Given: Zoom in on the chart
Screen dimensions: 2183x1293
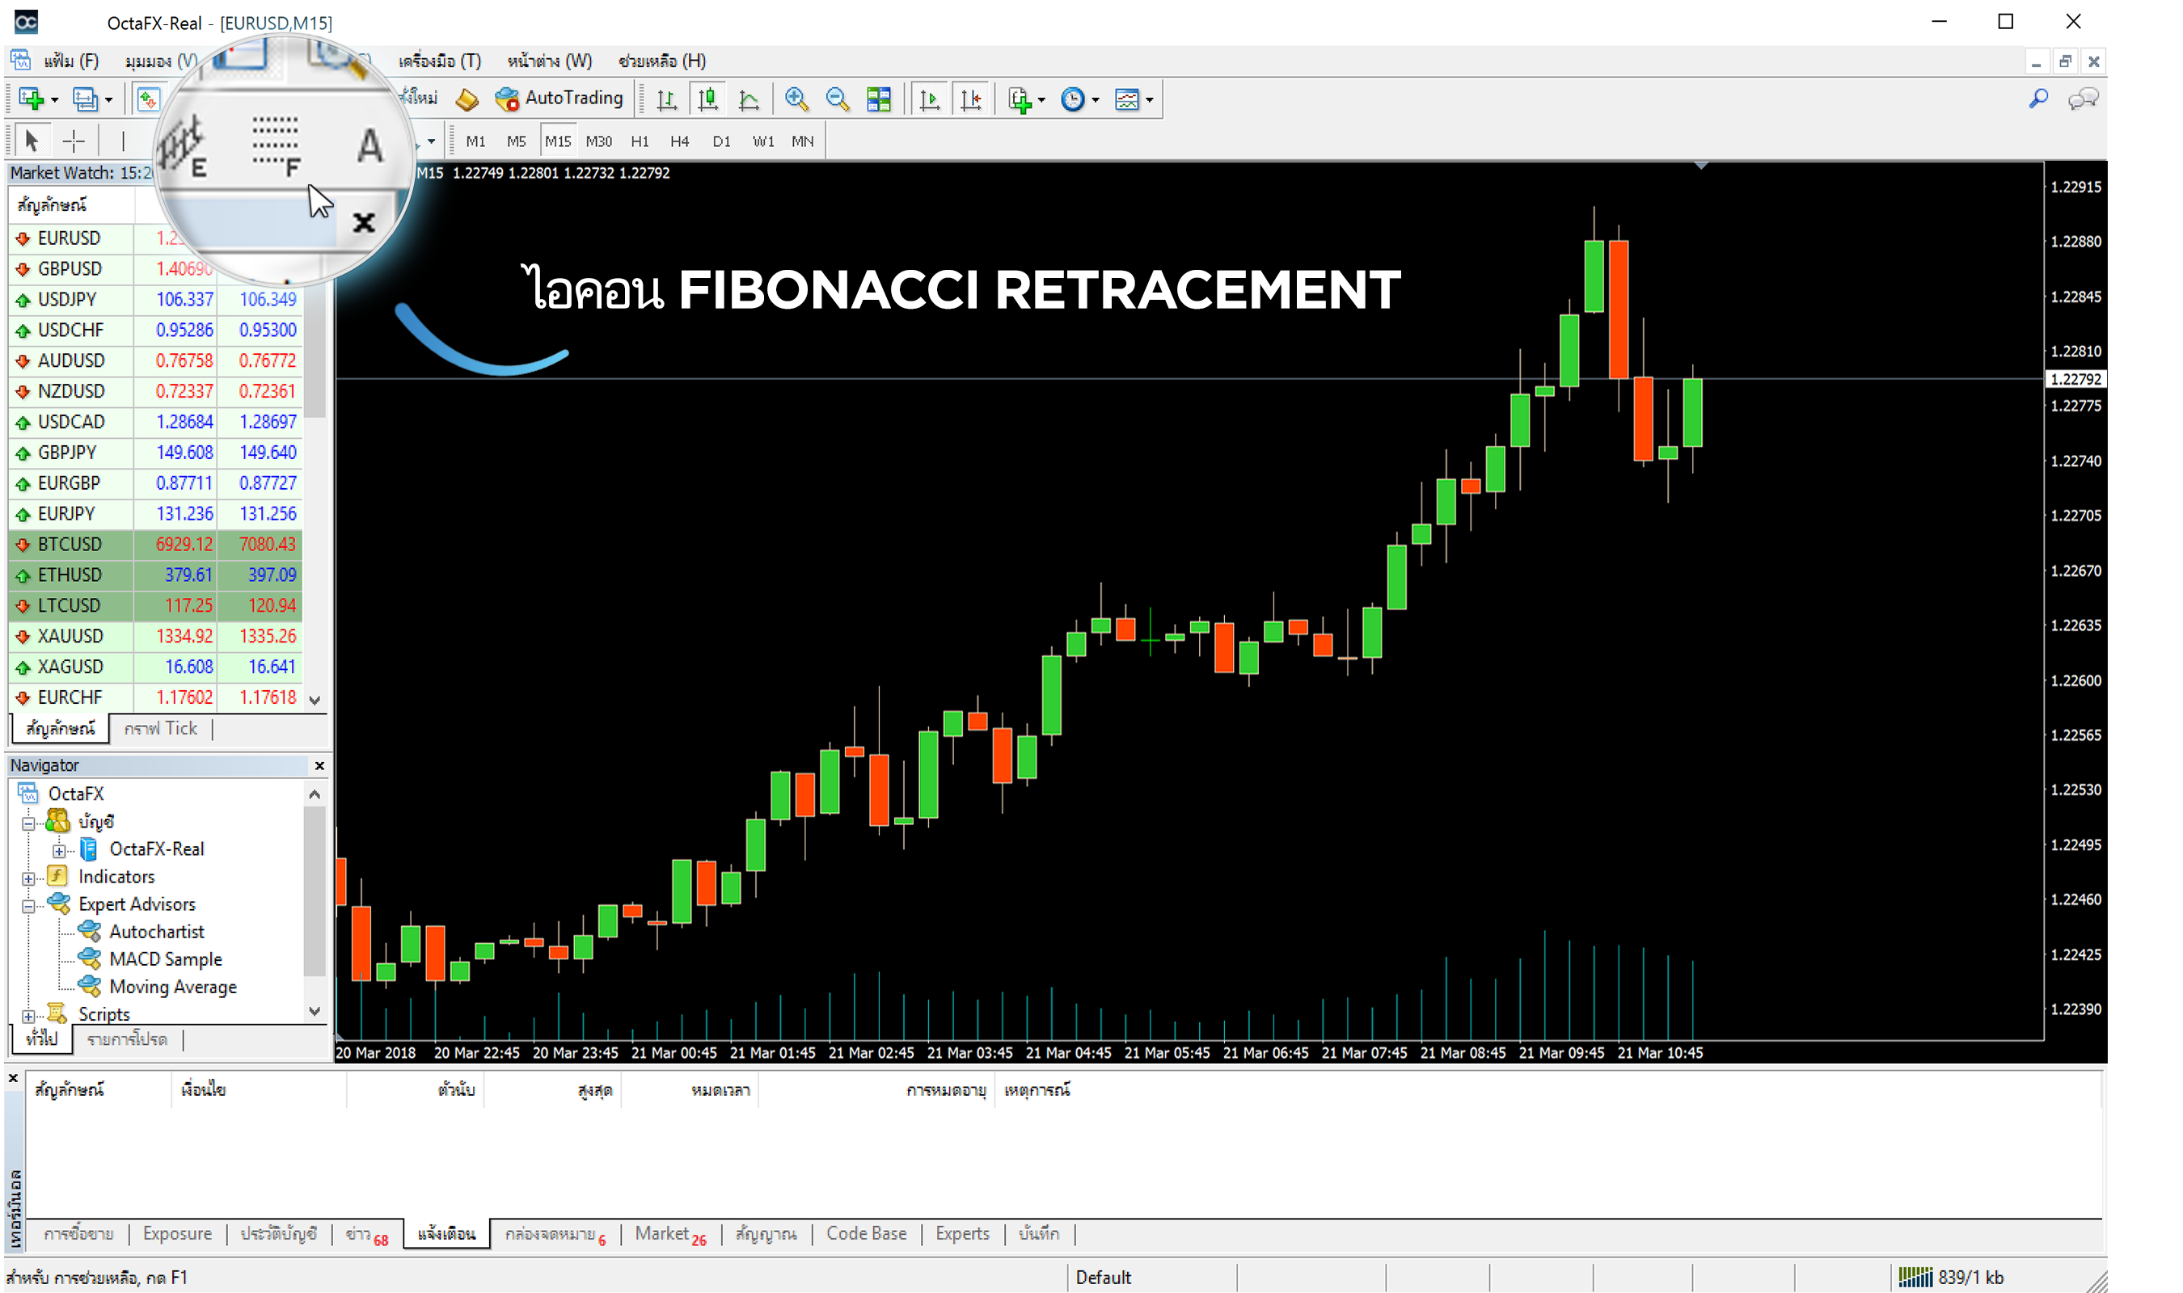Looking at the screenshot, I should pos(796,99).
